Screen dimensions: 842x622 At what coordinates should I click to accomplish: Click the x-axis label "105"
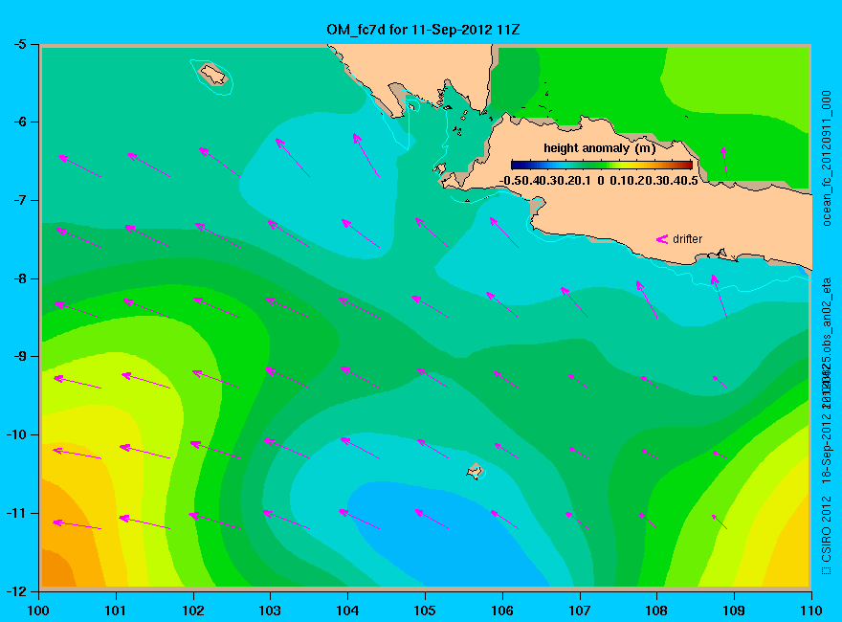425,611
